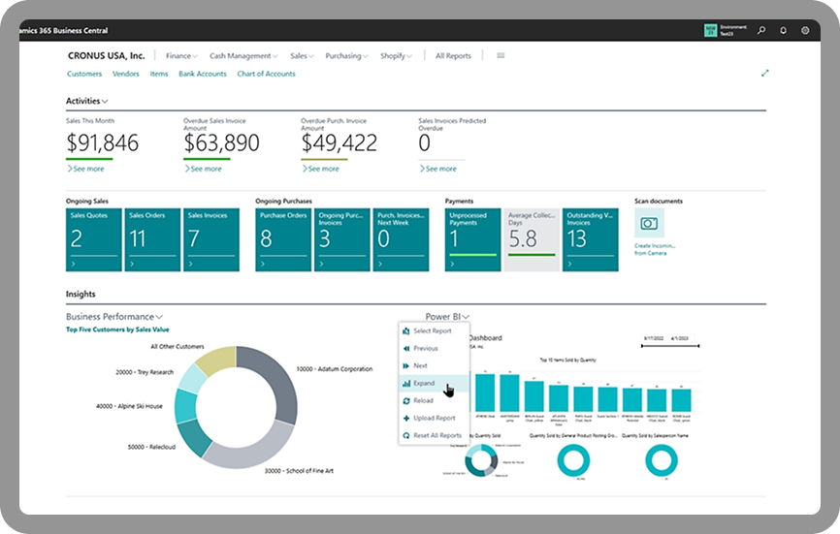840x534 pixels.
Task: Open All Reports in navigation
Action: tap(453, 55)
